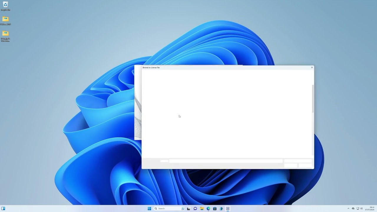Open the iBase desktop folder
Viewport: 377px width, 212px height.
coord(5,21)
